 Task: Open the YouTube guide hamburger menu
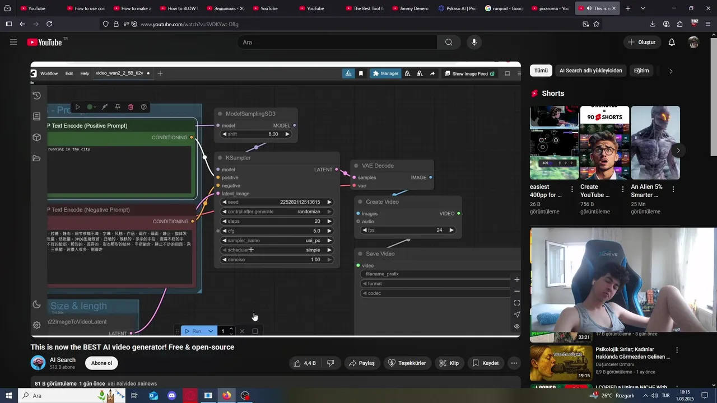(x=13, y=42)
